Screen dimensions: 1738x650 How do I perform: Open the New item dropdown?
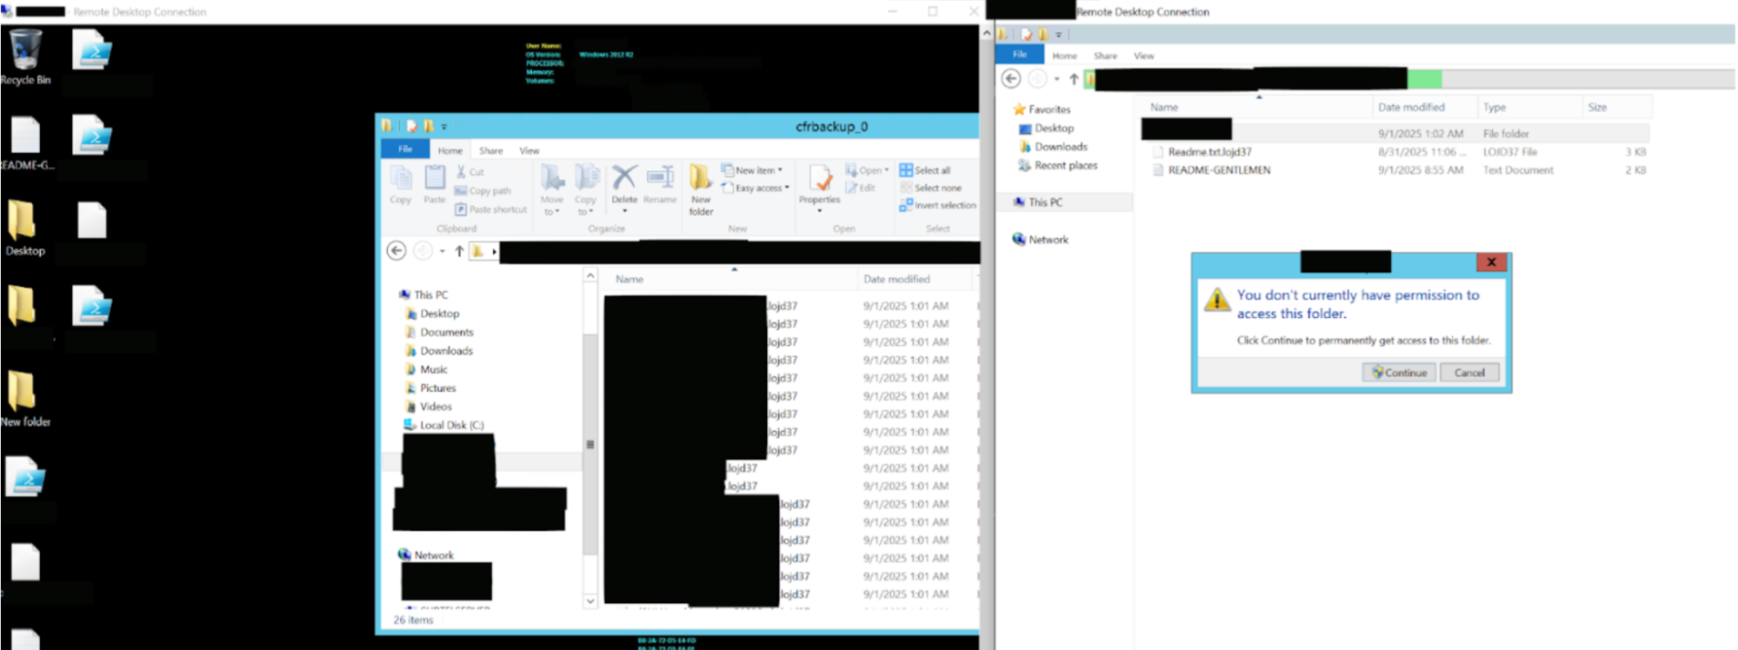[x=752, y=170]
